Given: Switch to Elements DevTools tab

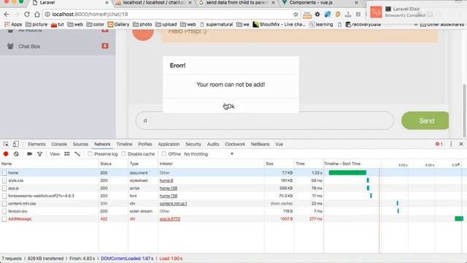Looking at the screenshot, I should pos(36,144).
